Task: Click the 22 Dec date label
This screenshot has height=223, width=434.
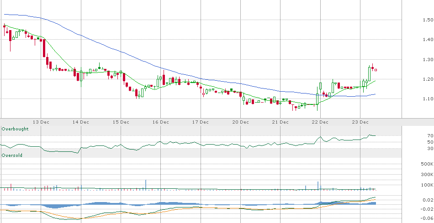Action: pyautogui.click(x=320, y=122)
